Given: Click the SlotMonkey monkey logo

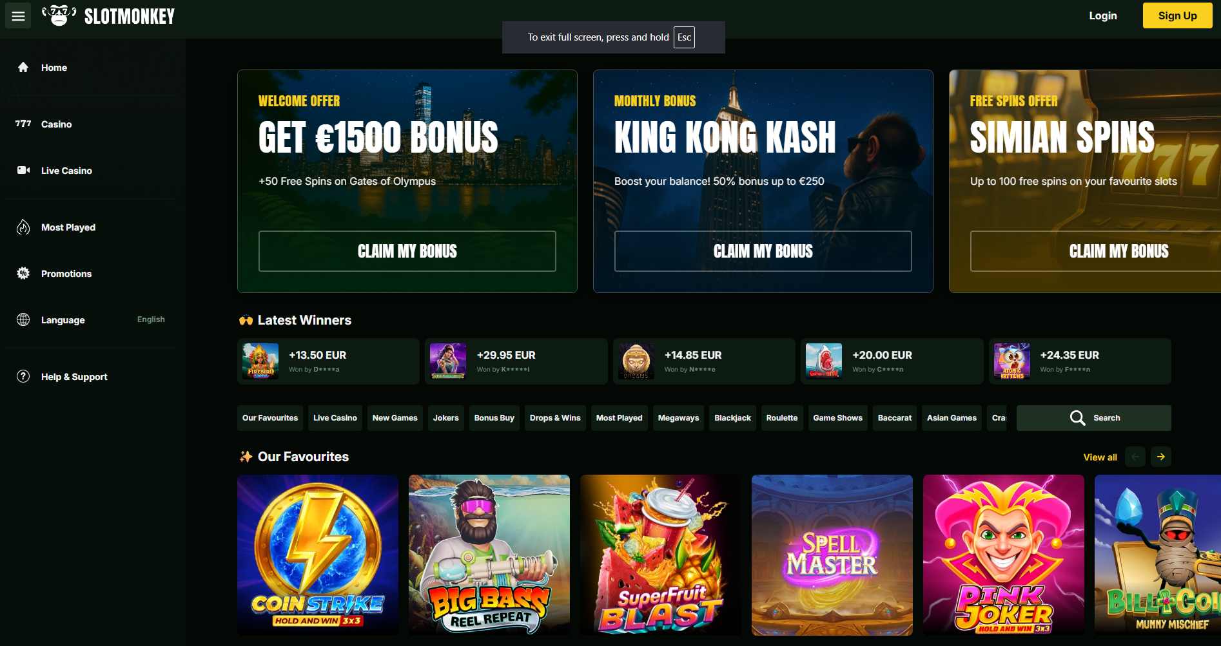Looking at the screenshot, I should pyautogui.click(x=59, y=15).
